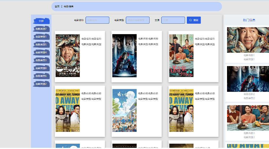Click the 热门信息 panel heading
This screenshot has width=269, height=149.
point(249,20)
